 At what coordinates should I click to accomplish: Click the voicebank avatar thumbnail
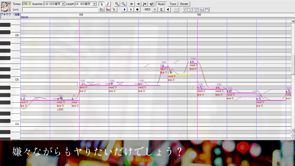pos(6,6)
